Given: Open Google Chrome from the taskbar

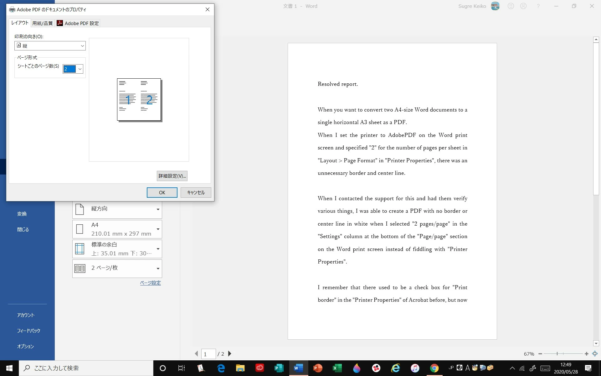Looking at the screenshot, I should pyautogui.click(x=434, y=368).
